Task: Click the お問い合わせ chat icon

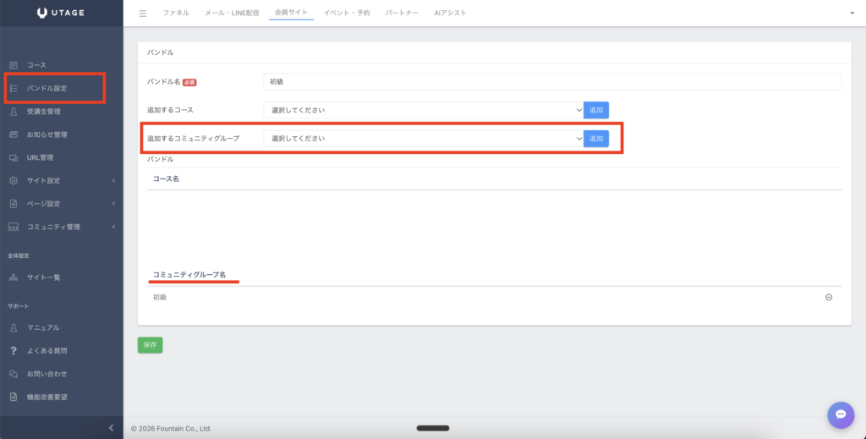Action: [14, 374]
